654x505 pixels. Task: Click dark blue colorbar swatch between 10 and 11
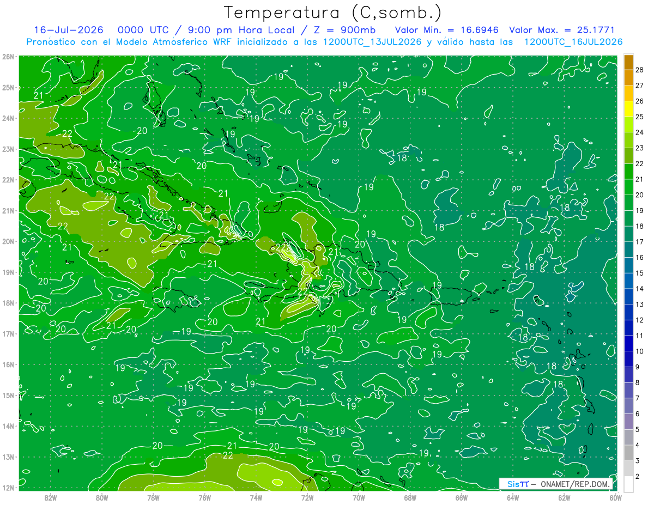(628, 344)
